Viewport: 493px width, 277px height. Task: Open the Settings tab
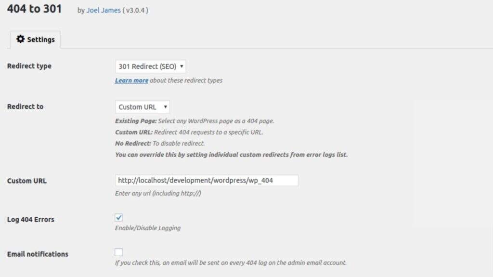36,40
